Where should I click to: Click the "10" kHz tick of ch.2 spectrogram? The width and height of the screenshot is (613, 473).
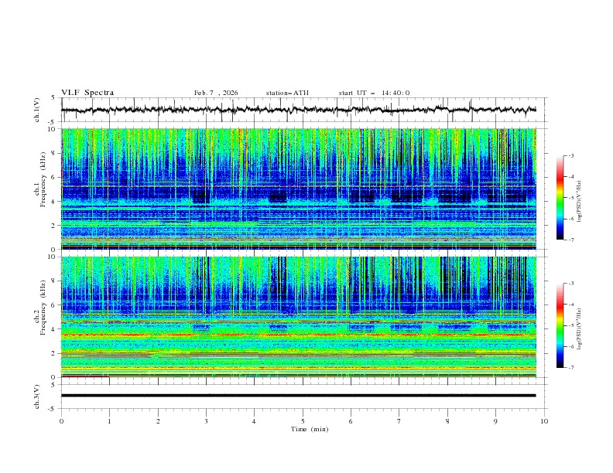52,257
